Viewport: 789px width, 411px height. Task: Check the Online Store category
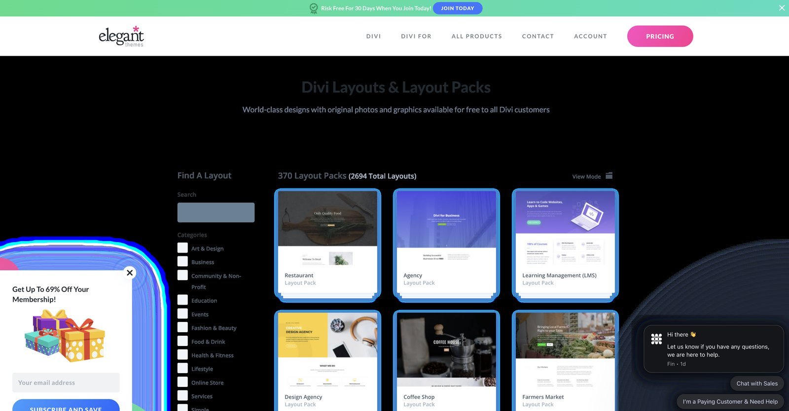tap(182, 382)
